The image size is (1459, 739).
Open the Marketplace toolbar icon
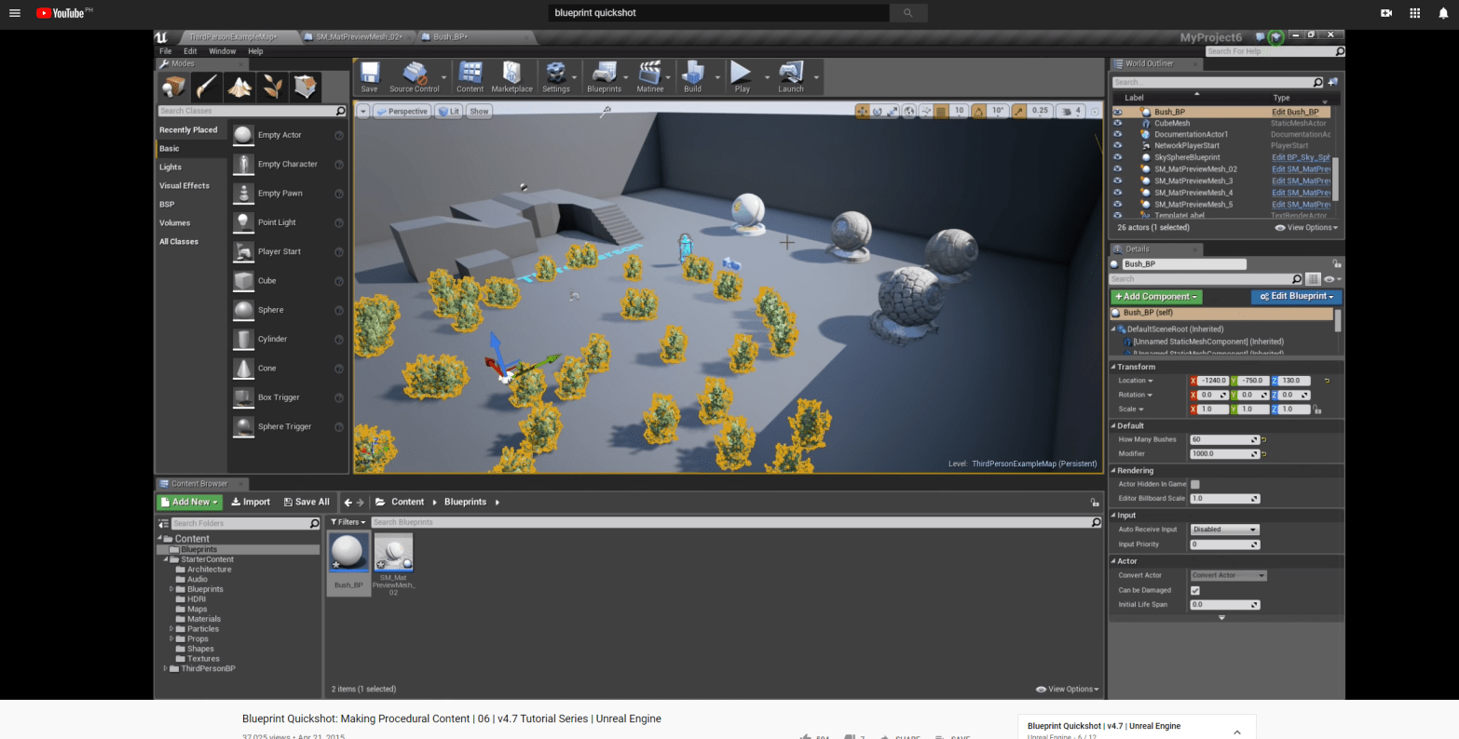click(511, 76)
